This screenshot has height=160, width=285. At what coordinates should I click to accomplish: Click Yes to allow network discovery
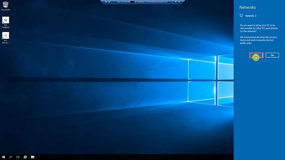pos(256,55)
